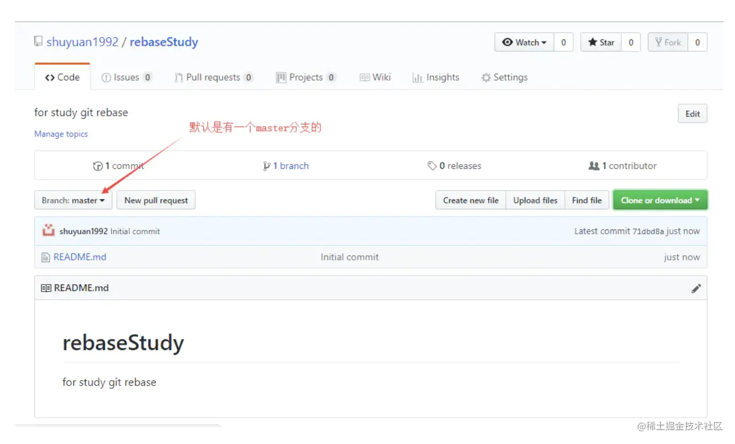Screen dimensions: 735x444
Task: Click the file icon beside README.md
Action: [46, 257]
